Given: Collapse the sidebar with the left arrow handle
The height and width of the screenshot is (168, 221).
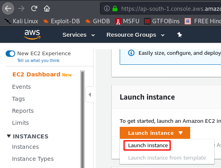Looking at the screenshot, I should coord(90,94).
